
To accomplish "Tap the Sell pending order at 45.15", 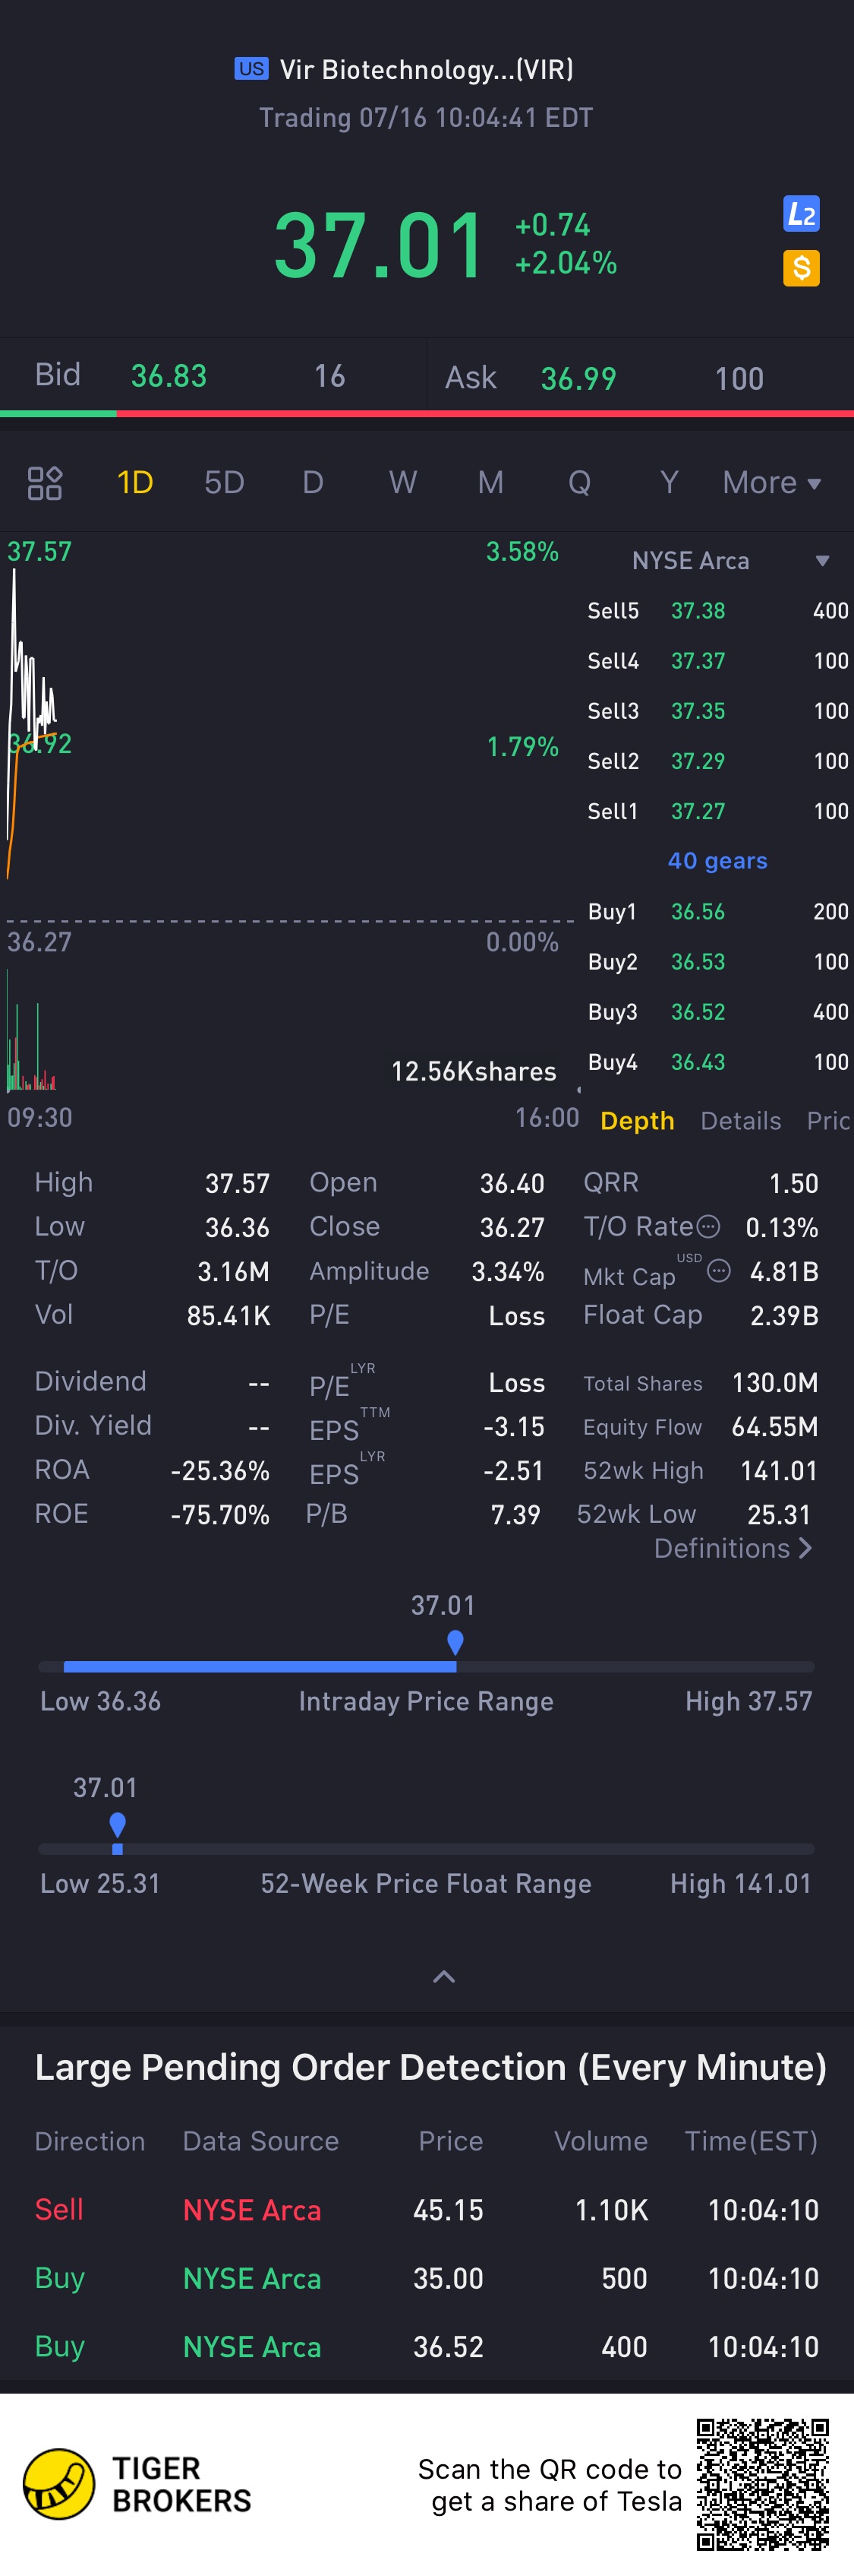I will point(427,2210).
